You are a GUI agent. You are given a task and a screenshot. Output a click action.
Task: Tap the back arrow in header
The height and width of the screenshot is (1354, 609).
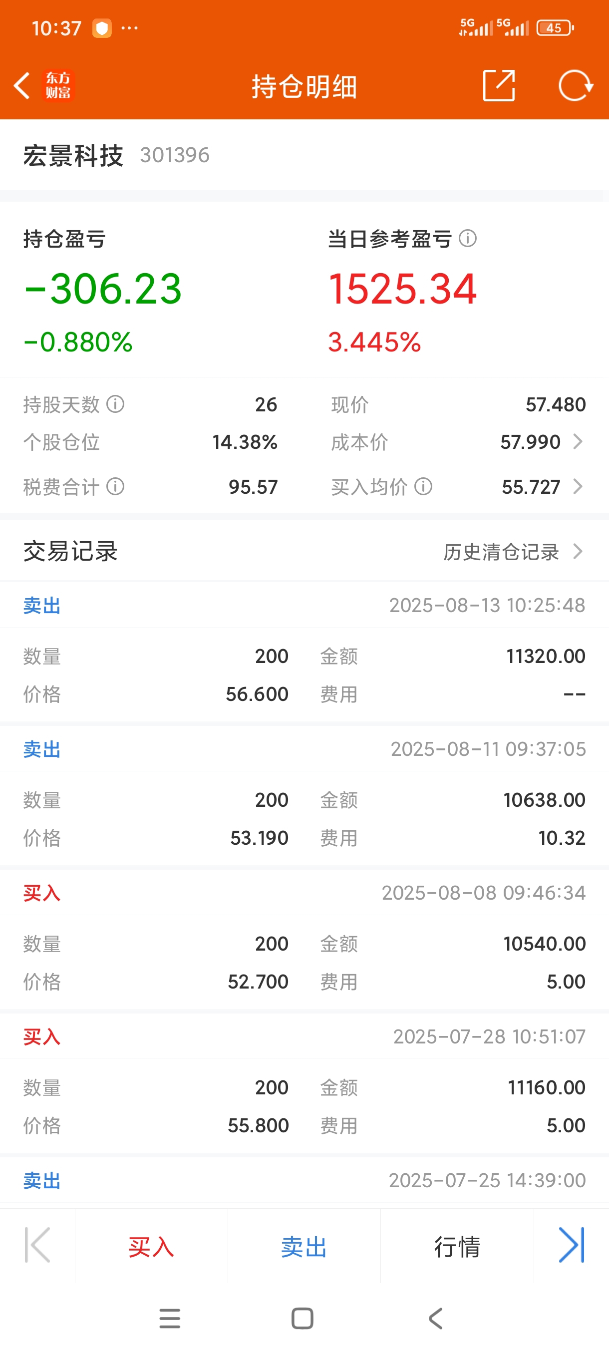point(21,86)
